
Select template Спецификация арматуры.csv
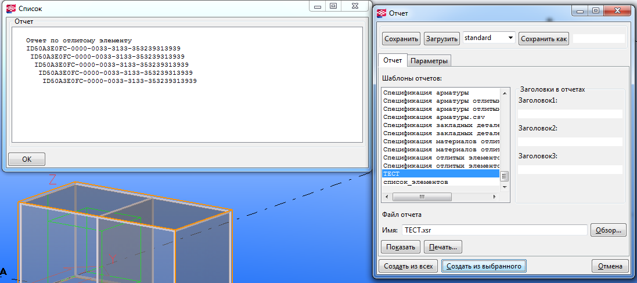[434, 117]
